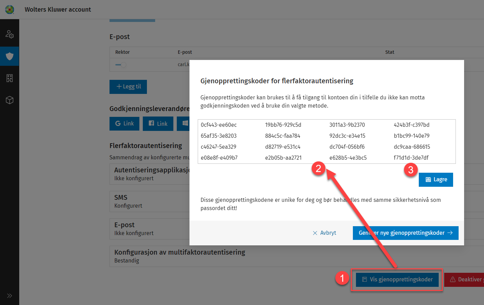
Task: Click the Wolters Kluwer logo icon
Action: point(10,10)
